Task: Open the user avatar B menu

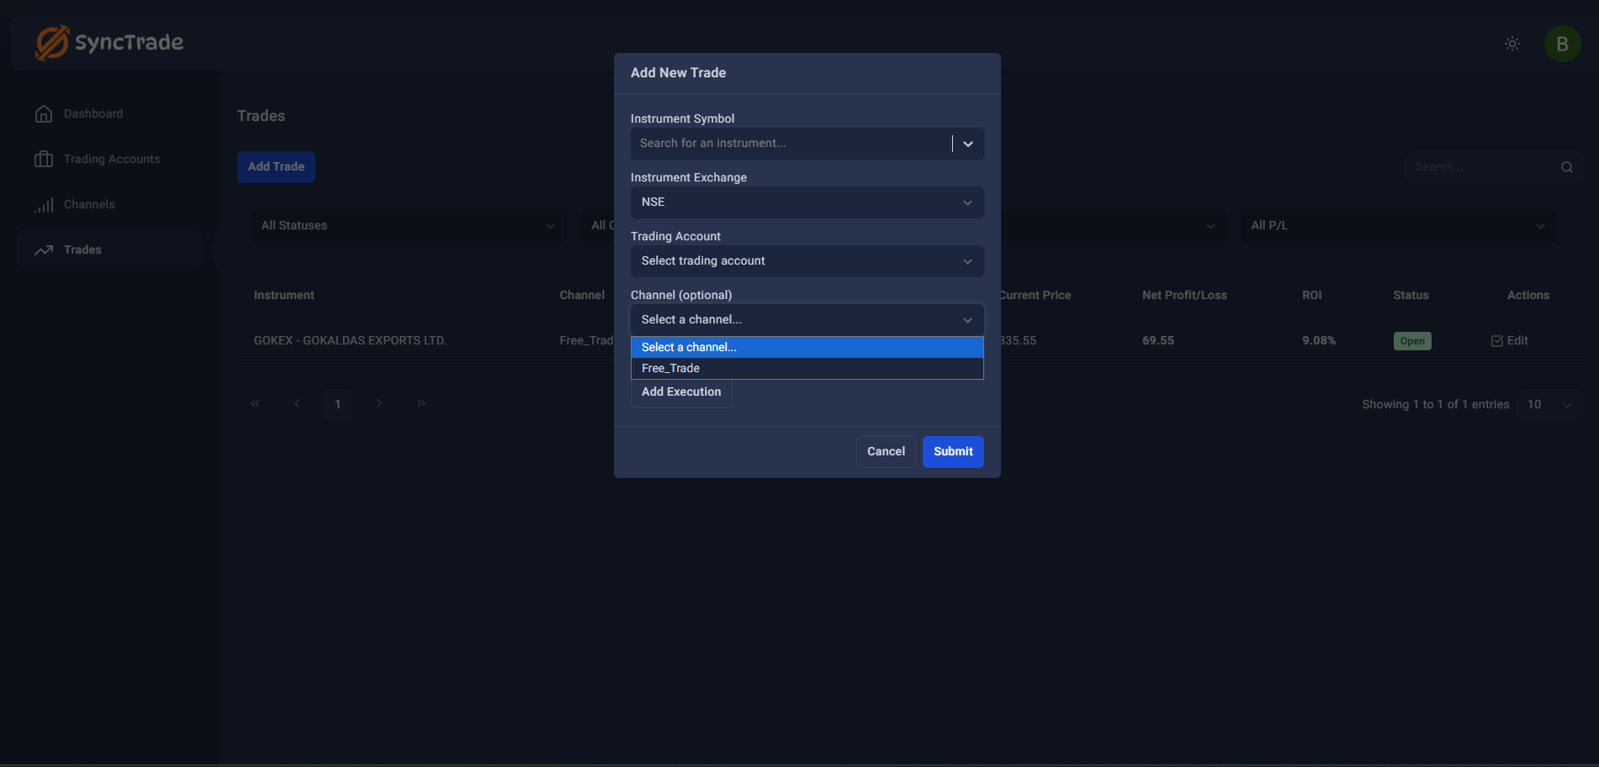Action: click(x=1562, y=44)
